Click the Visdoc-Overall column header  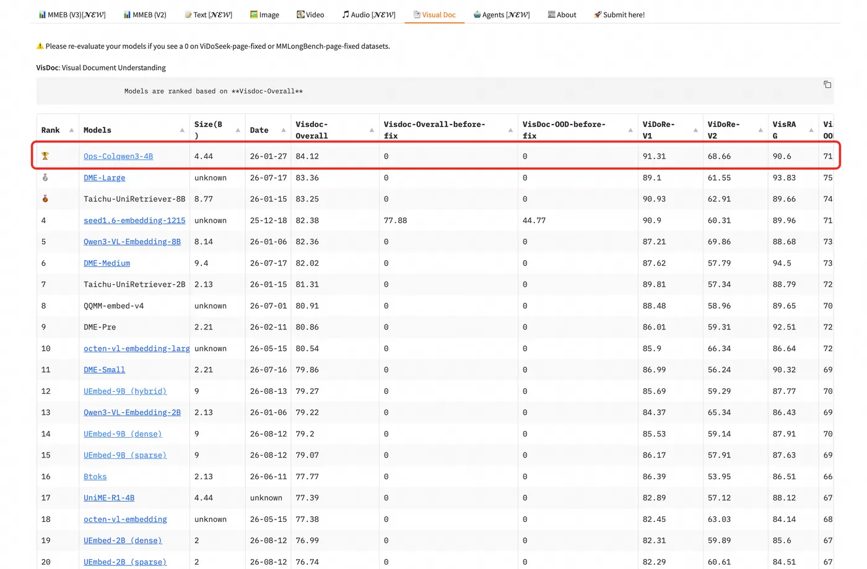pos(334,130)
